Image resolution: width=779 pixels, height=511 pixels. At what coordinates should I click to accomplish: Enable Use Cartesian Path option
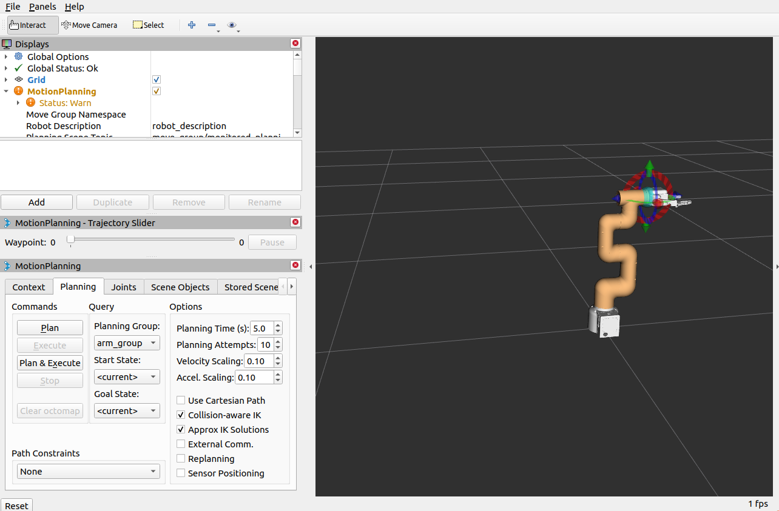click(181, 401)
